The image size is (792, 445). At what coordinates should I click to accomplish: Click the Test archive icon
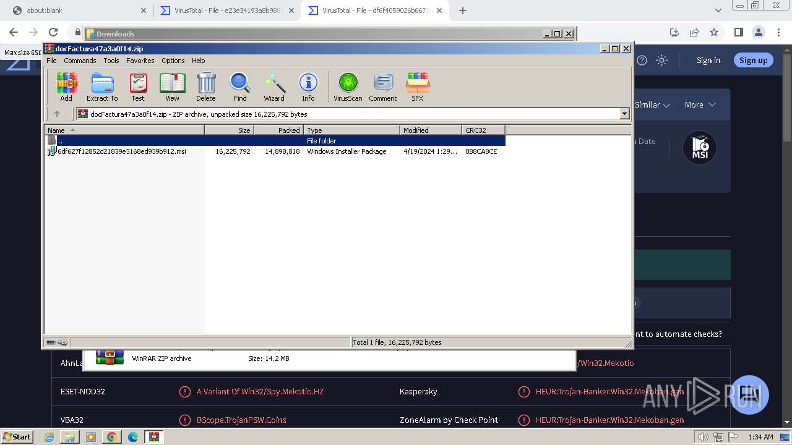[138, 87]
